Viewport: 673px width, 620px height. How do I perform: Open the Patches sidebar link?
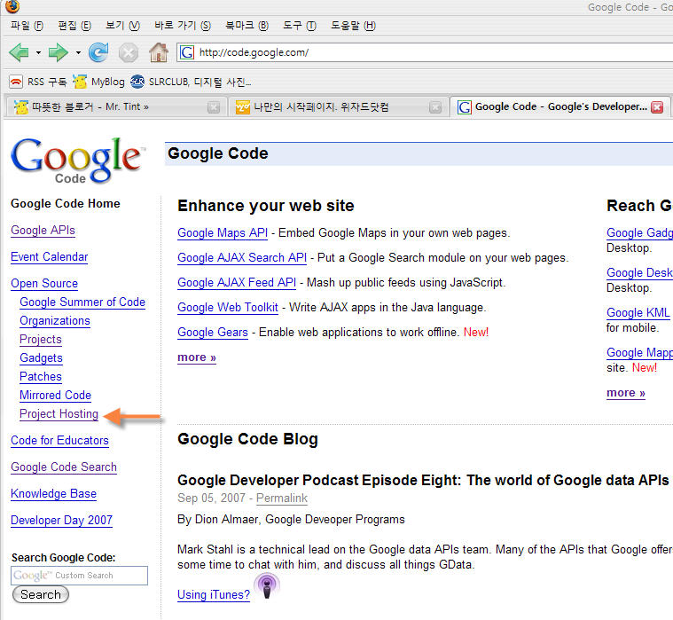(x=41, y=377)
